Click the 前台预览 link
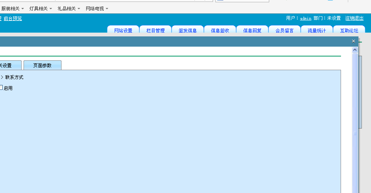The image size is (371, 193). pos(13,18)
